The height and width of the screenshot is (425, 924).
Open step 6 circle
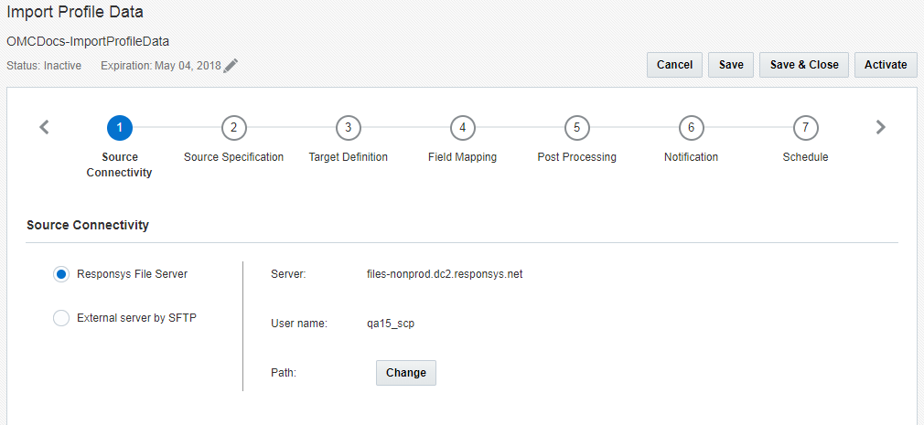tap(692, 127)
